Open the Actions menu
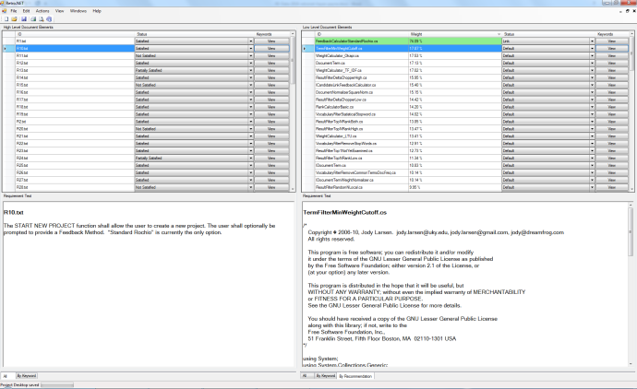Viewport: 637px width, 389px height. [x=43, y=10]
